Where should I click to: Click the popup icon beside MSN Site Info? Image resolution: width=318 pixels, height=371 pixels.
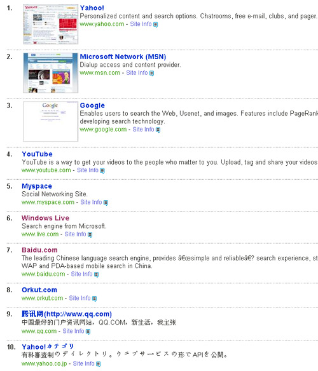[x=151, y=73]
